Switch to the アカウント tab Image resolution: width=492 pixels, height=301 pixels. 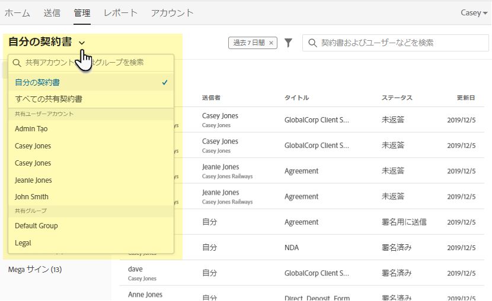[x=172, y=13]
